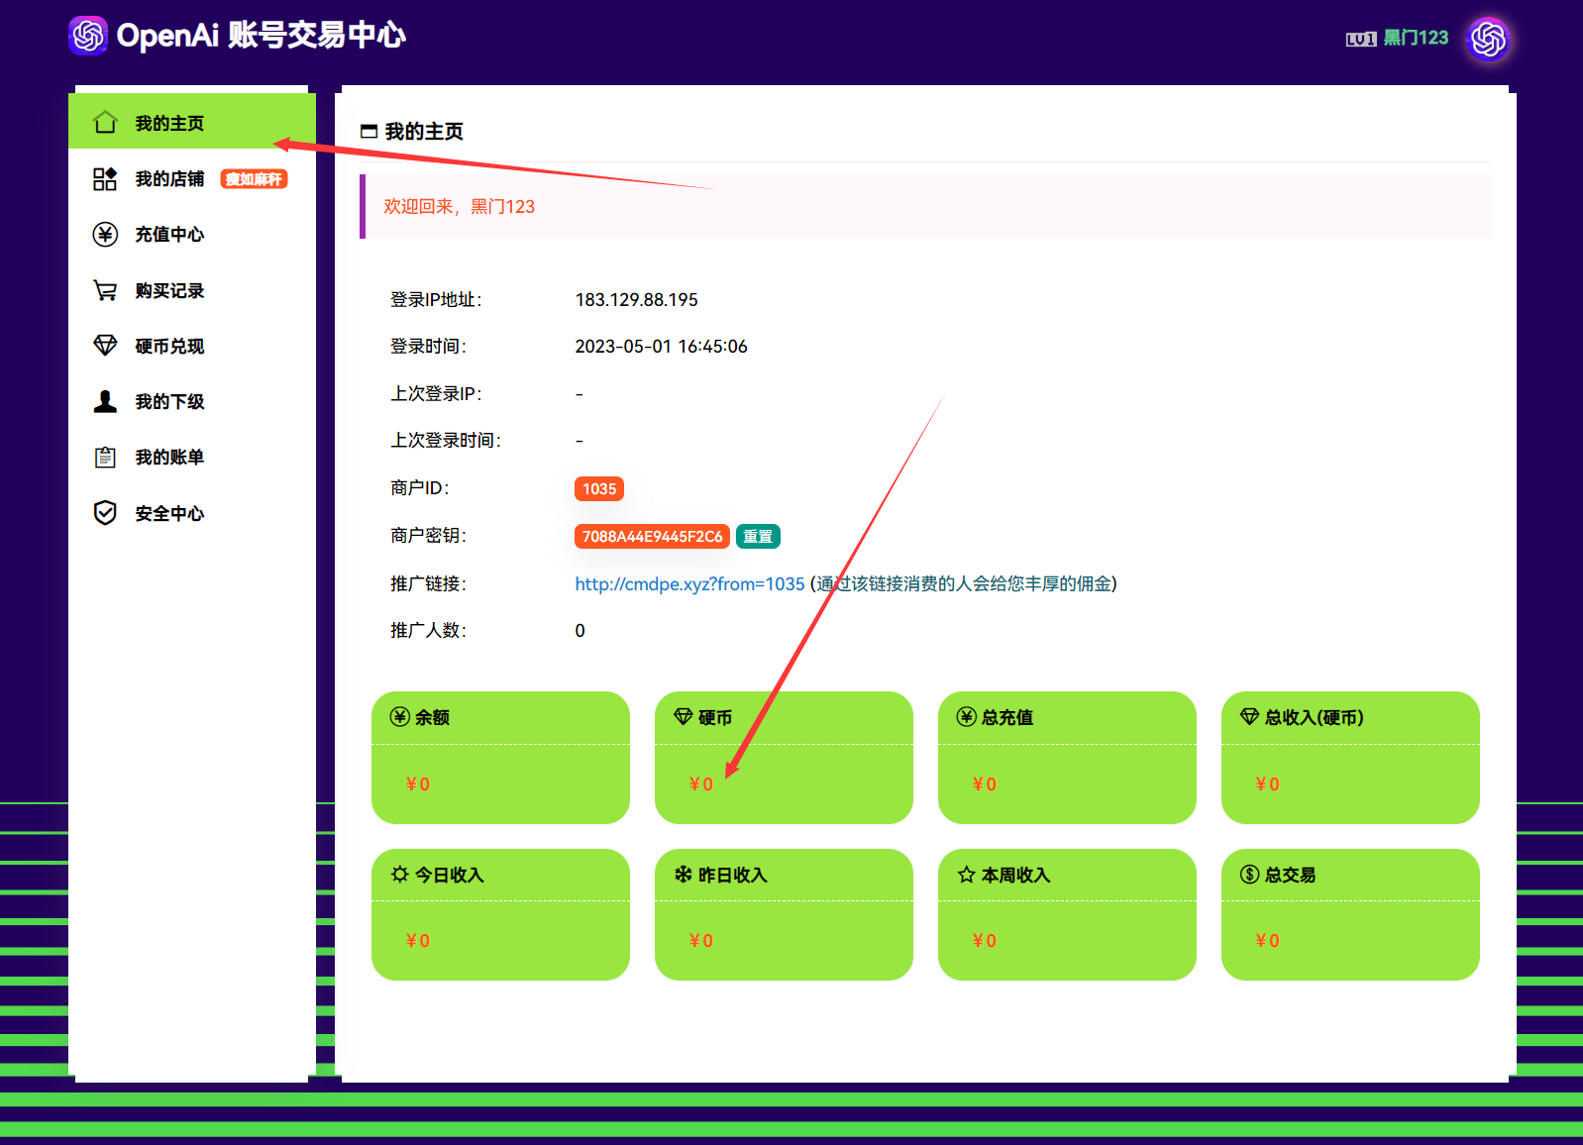This screenshot has height=1145, width=1583.
Task: Open the 我的店铺 menu item
Action: (x=192, y=178)
